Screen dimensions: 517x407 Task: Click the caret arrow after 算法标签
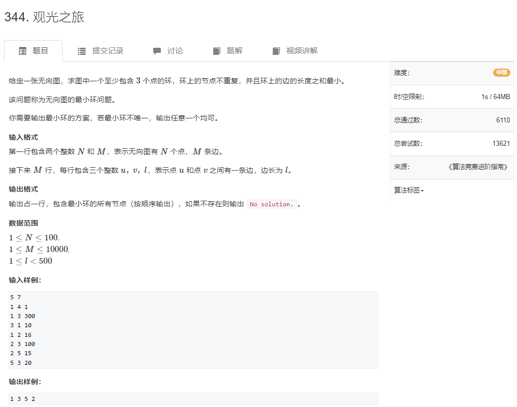(422, 191)
